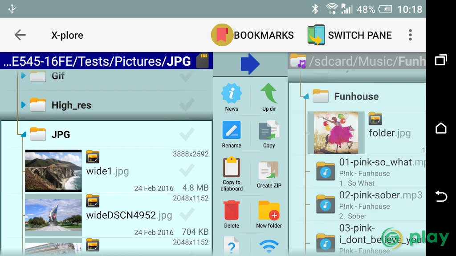Image resolution: width=456 pixels, height=256 pixels.
Task: Tap the /sdcard/Music path bar
Action: point(357,61)
